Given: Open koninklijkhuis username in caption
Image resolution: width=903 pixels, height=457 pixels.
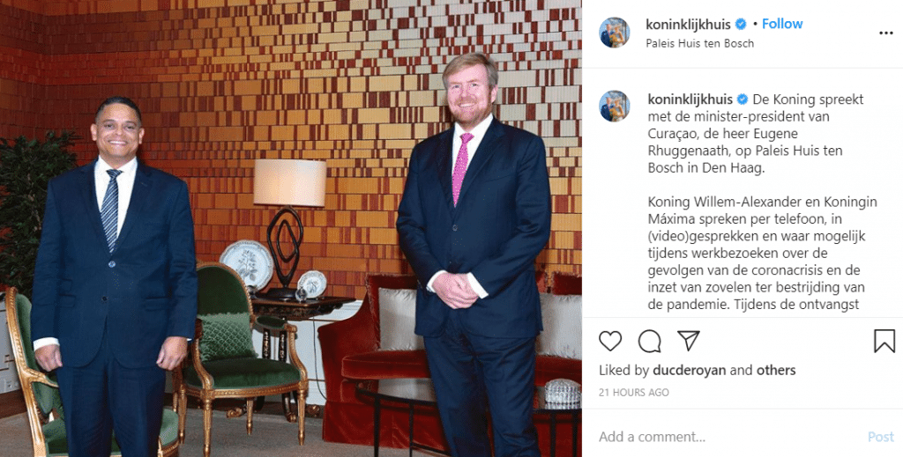Looking at the screenshot, I should [x=690, y=100].
